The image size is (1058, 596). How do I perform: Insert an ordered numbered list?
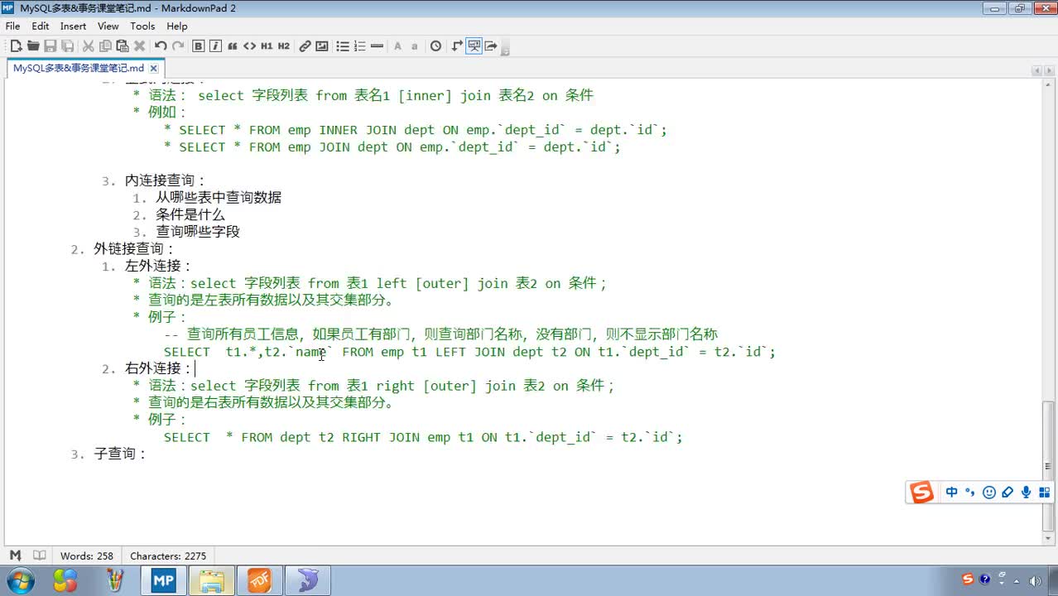(x=360, y=46)
